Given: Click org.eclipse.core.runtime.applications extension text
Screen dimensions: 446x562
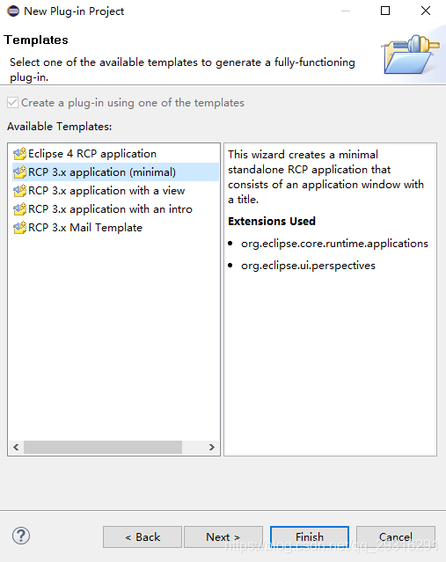Looking at the screenshot, I should pyautogui.click(x=334, y=244).
